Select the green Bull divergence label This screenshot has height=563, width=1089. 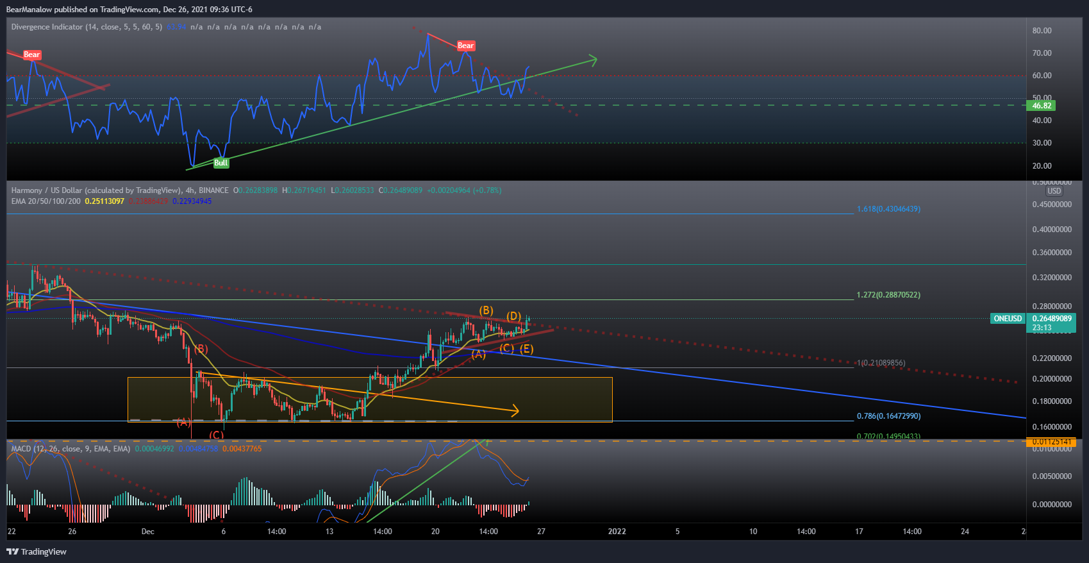pos(221,163)
